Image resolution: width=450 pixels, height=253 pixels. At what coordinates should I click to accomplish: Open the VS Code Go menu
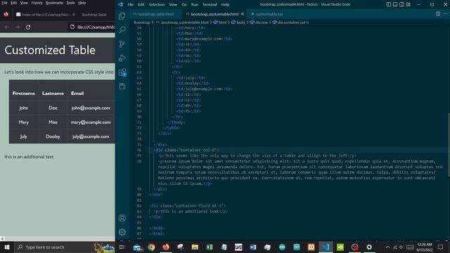tap(184, 4)
